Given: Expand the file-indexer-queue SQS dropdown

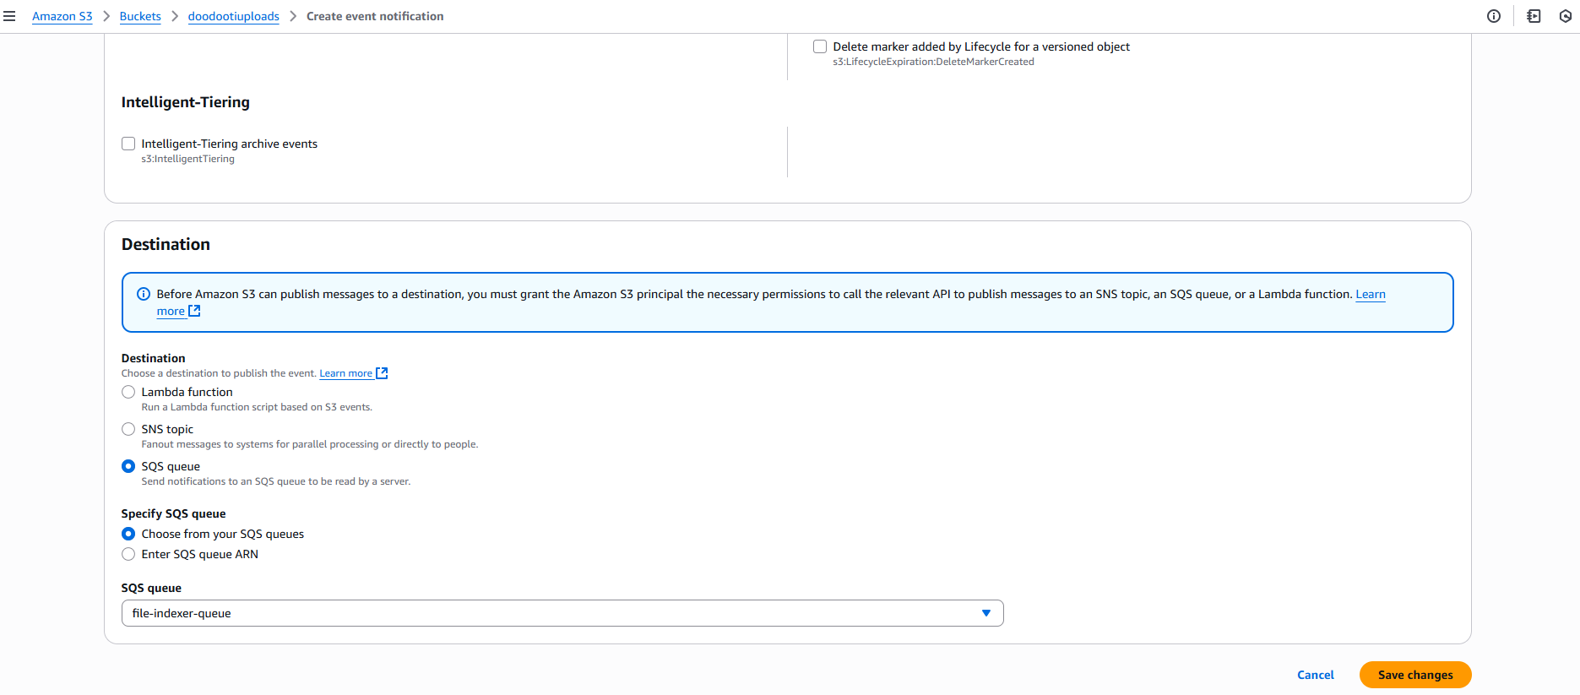Looking at the screenshot, I should coord(562,613).
